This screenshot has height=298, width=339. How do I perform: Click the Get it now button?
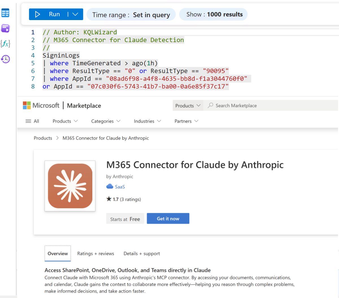(x=168, y=219)
